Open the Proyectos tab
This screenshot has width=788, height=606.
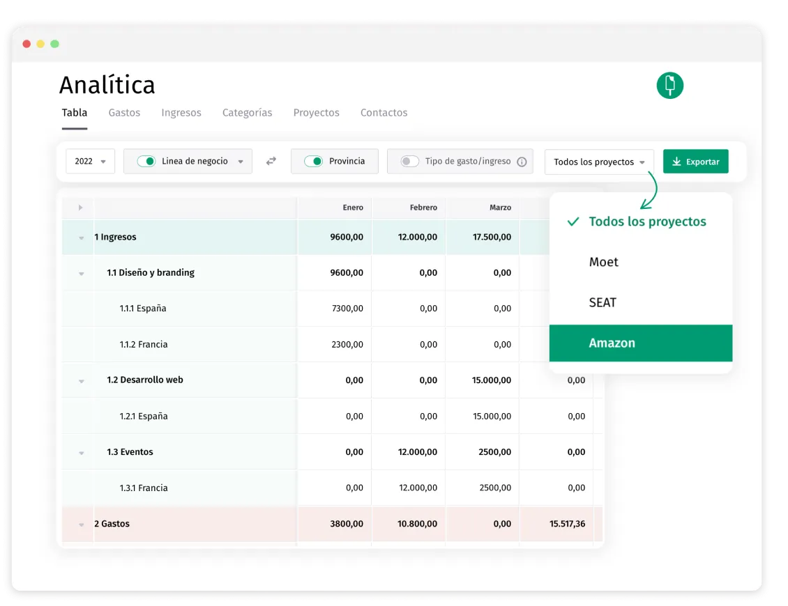316,113
